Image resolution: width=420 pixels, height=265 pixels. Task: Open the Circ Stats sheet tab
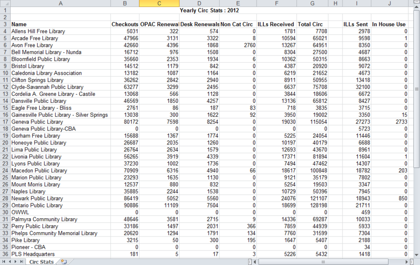pyautogui.click(x=42, y=262)
